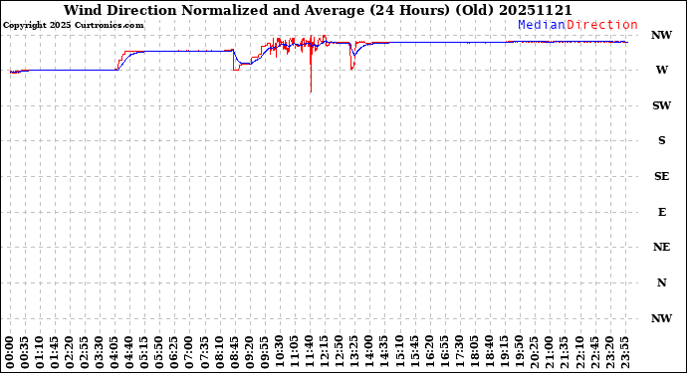Click the red Direction legend label

click(x=602, y=25)
